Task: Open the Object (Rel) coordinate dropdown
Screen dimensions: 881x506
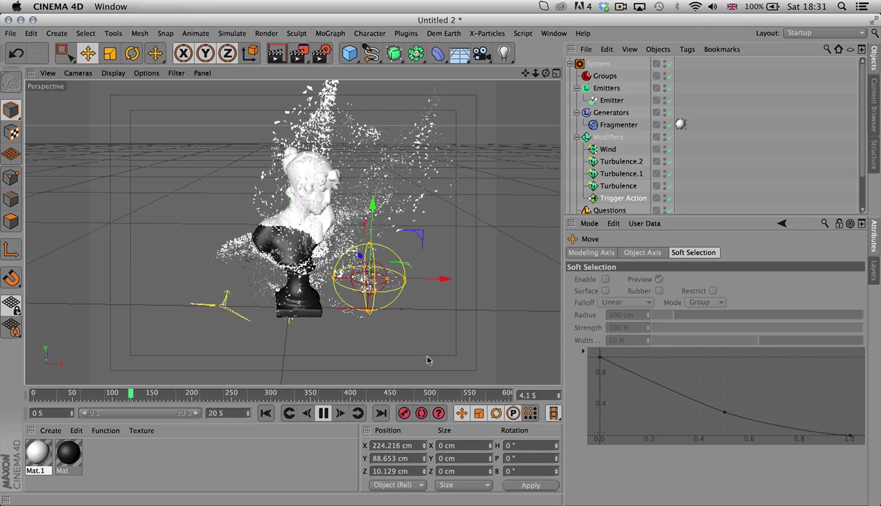Action: tap(398, 485)
